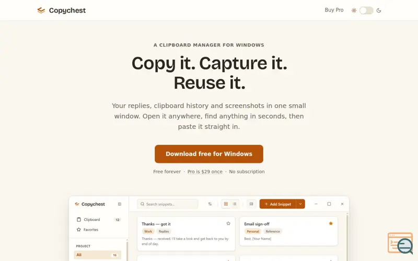Unstar the Email sign-off snippet
The image size is (418, 261).
click(x=331, y=223)
